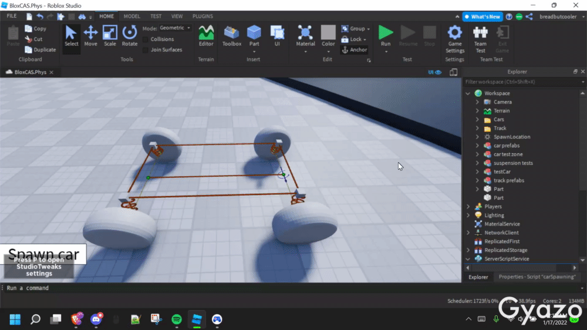Select the Explorer bottom tab
Image resolution: width=587 pixels, height=330 pixels.
click(x=478, y=277)
